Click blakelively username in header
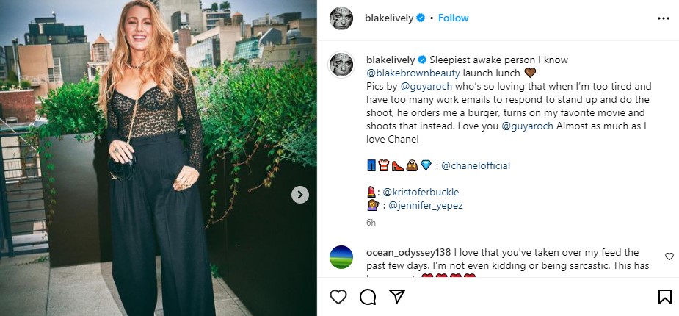This screenshot has width=679, height=316. [389, 18]
